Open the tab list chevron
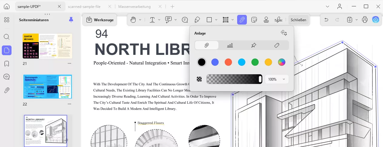Image resolution: width=383 pixels, height=147 pixels. [328, 6]
